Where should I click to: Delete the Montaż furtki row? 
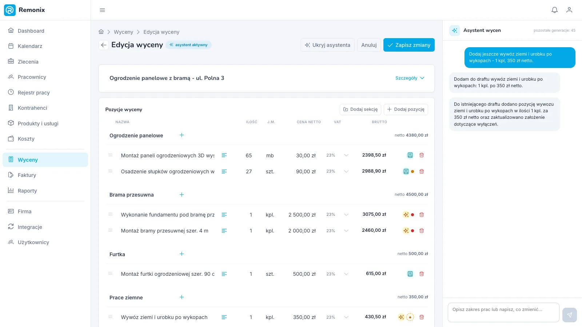pyautogui.click(x=422, y=274)
